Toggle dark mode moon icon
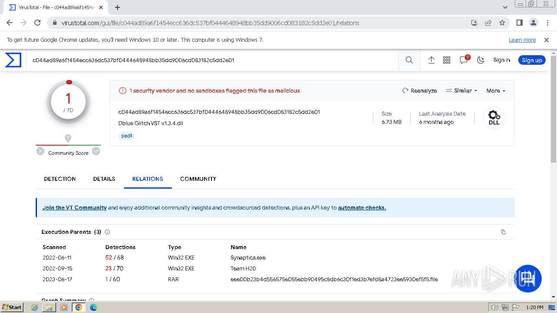The width and height of the screenshot is (557, 313). click(481, 60)
